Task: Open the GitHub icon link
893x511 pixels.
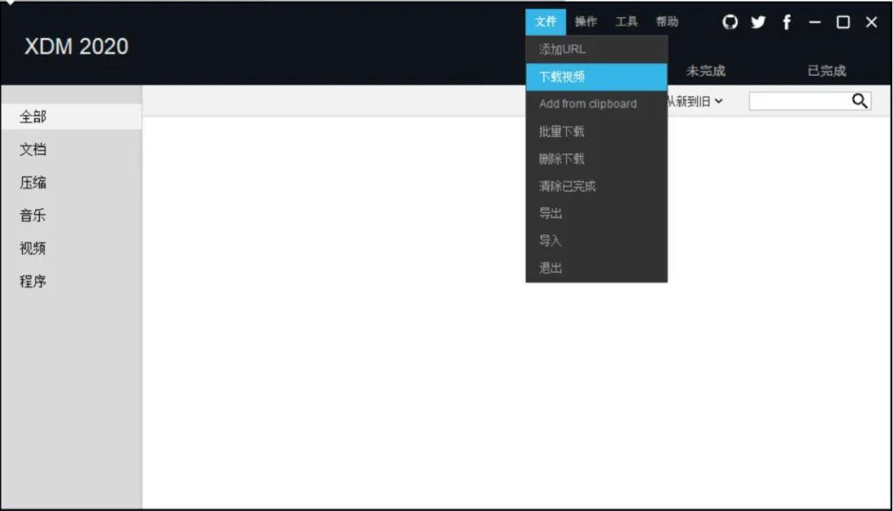Action: [729, 22]
